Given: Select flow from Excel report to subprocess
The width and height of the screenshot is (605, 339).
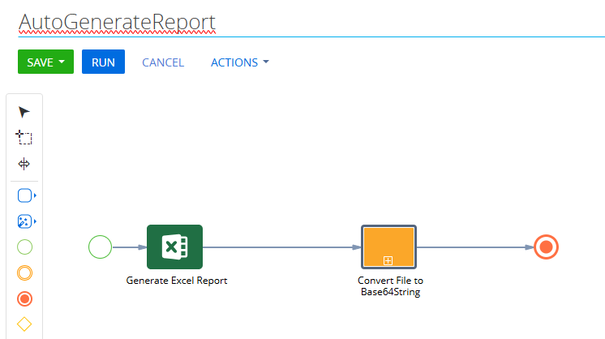Looking at the screenshot, I should coord(281,247).
